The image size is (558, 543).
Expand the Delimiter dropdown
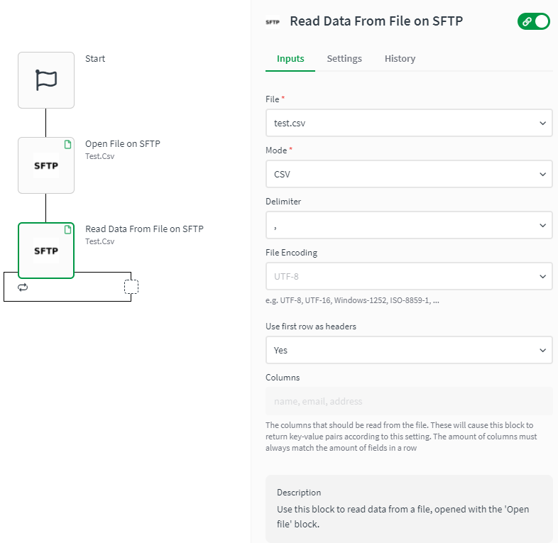(x=409, y=225)
